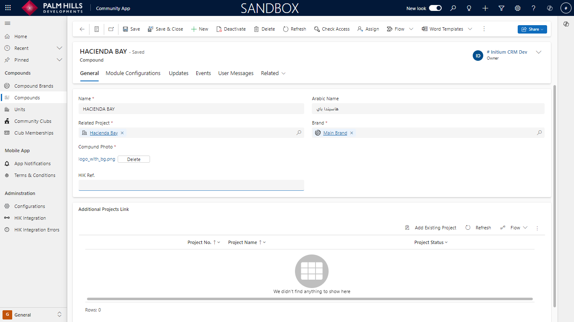Open the Initium CRM Dev owner link
The height and width of the screenshot is (322, 574).
(x=507, y=52)
